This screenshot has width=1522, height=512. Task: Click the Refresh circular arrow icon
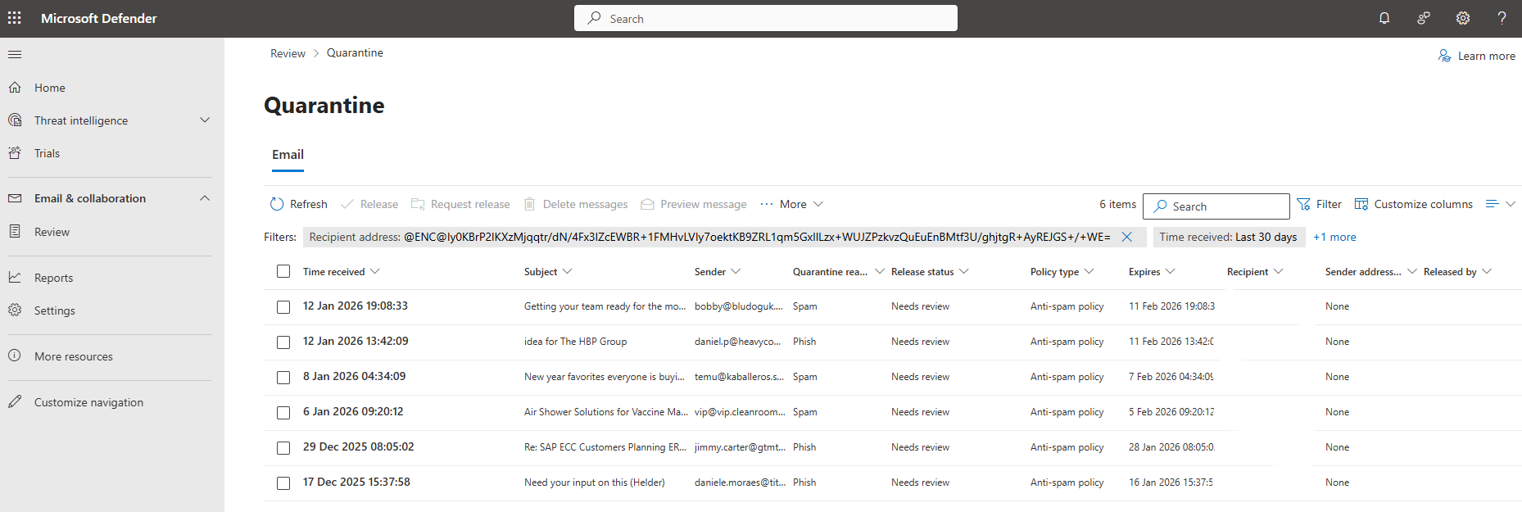tap(277, 204)
